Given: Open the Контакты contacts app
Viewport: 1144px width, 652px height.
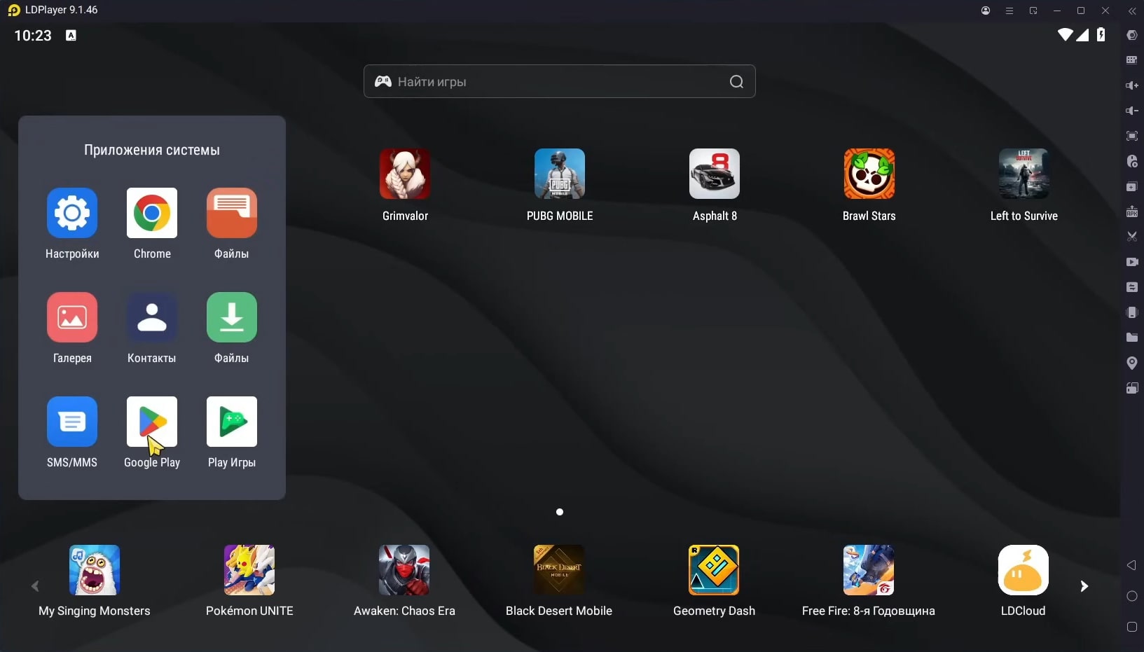Looking at the screenshot, I should [x=152, y=318].
